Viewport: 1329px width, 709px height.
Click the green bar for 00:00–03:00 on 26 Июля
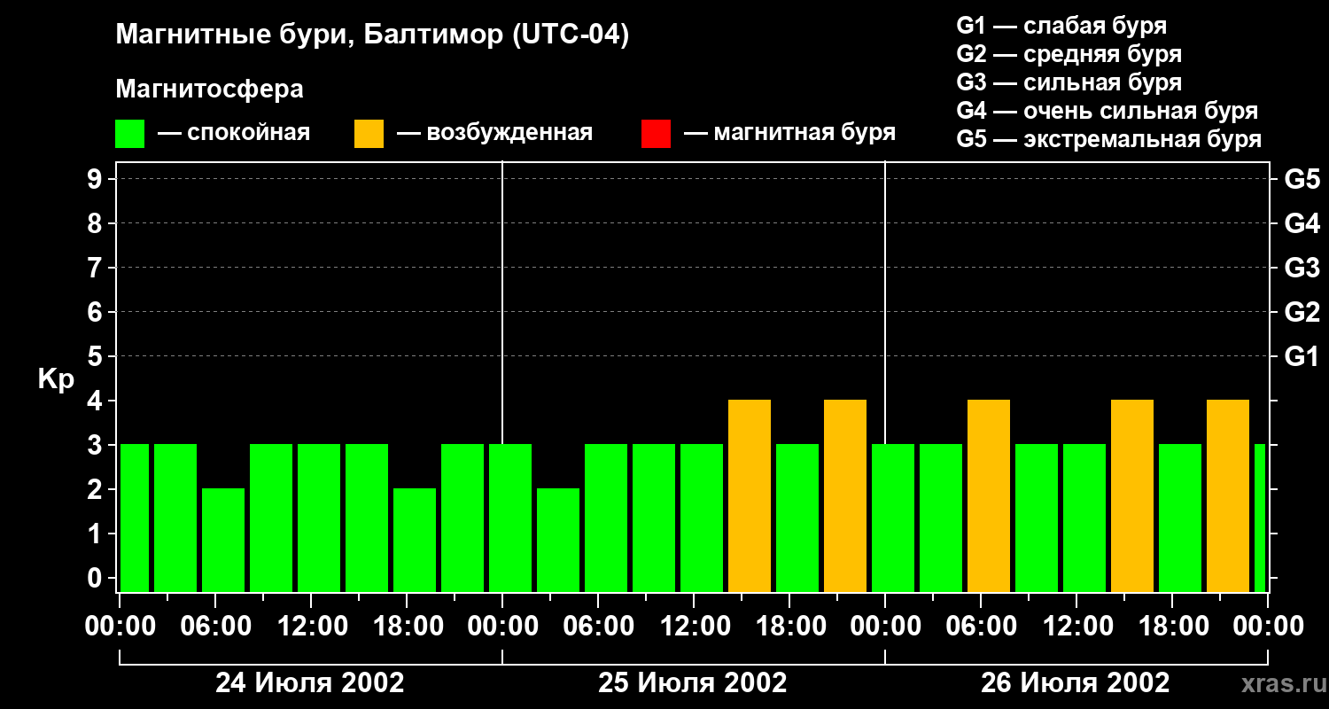tap(893, 518)
